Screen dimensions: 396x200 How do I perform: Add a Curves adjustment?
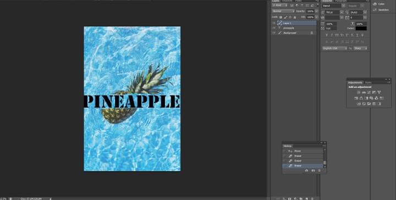point(369,93)
